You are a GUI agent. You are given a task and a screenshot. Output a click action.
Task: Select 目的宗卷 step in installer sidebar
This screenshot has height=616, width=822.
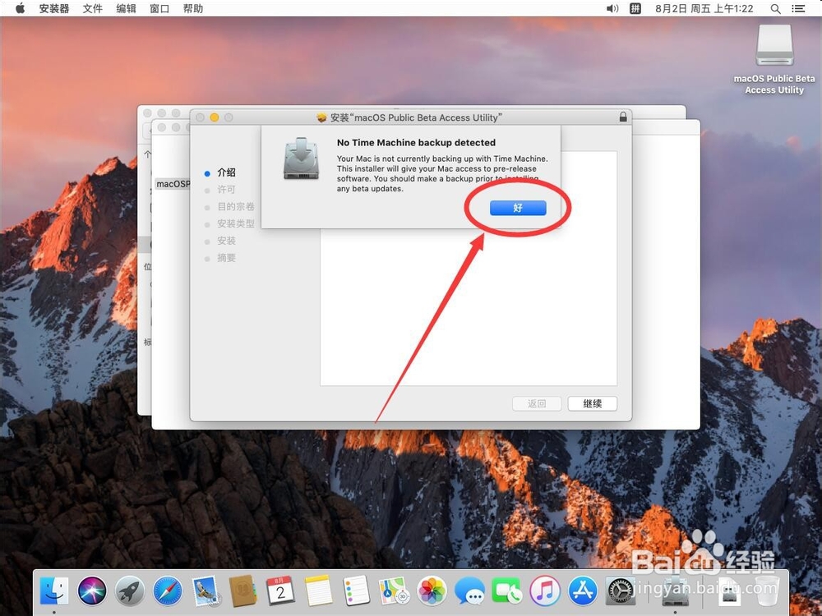click(x=236, y=206)
